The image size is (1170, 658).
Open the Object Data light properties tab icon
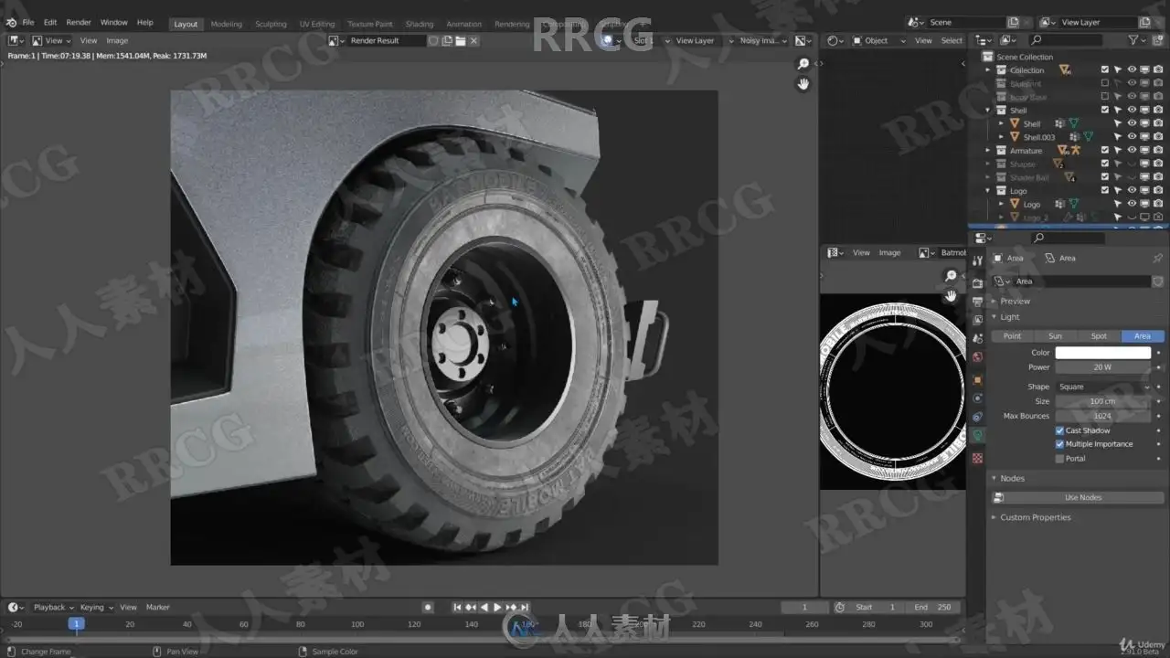[977, 436]
